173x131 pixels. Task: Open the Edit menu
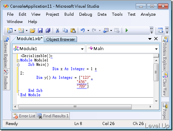click(22, 14)
